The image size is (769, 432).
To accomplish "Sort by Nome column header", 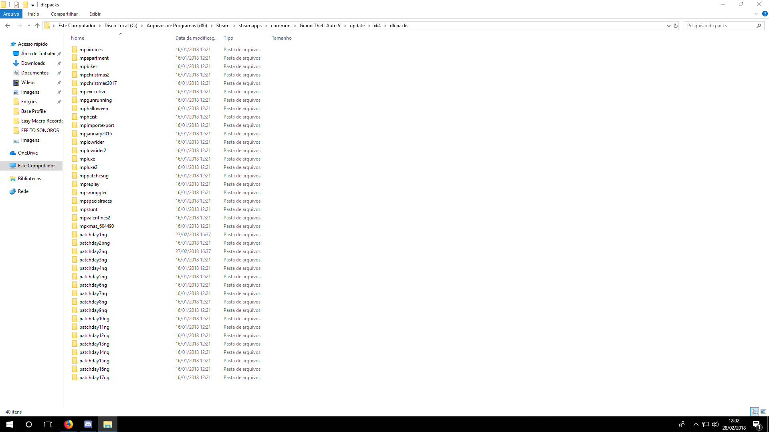I will coord(121,38).
